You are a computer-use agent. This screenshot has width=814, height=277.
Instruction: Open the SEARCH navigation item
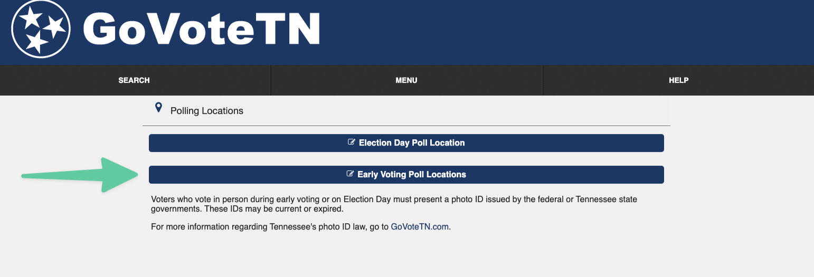134,80
